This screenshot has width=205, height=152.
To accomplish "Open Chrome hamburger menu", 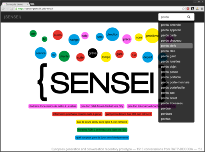I will [x=202, y=9].
